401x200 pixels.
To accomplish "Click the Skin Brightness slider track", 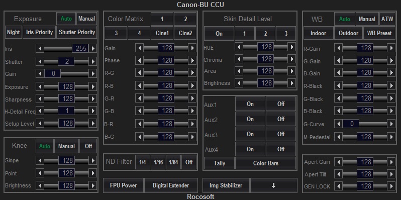I will 265,83.
